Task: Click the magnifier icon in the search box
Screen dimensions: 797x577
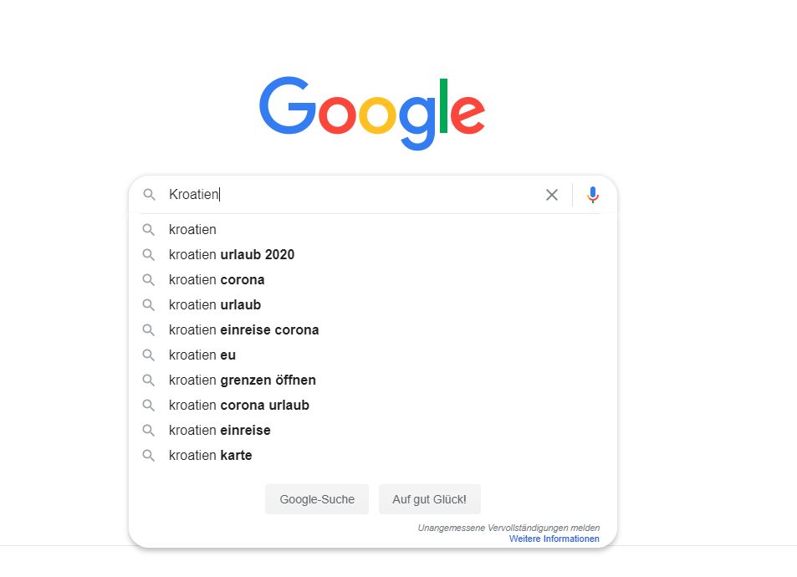Action: click(x=149, y=194)
